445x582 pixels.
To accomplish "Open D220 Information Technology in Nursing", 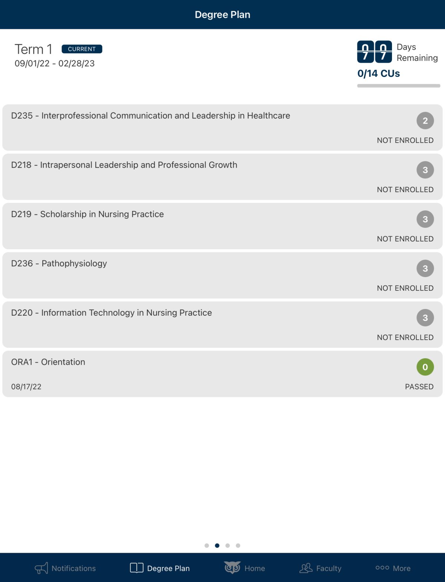I will pos(222,325).
